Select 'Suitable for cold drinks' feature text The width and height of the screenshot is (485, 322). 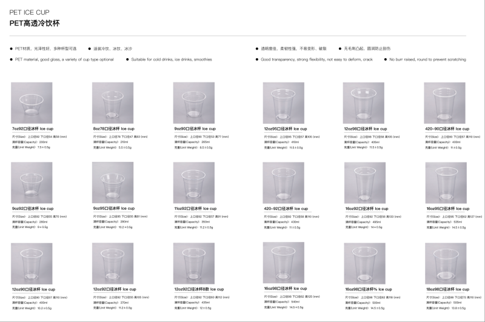170,59
